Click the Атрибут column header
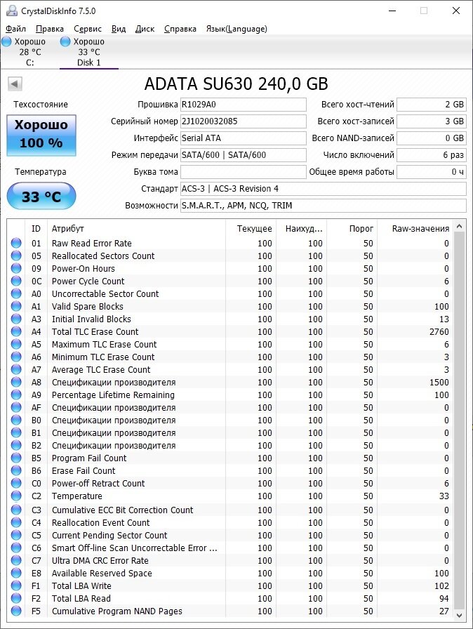The width and height of the screenshot is (473, 629). coord(136,229)
